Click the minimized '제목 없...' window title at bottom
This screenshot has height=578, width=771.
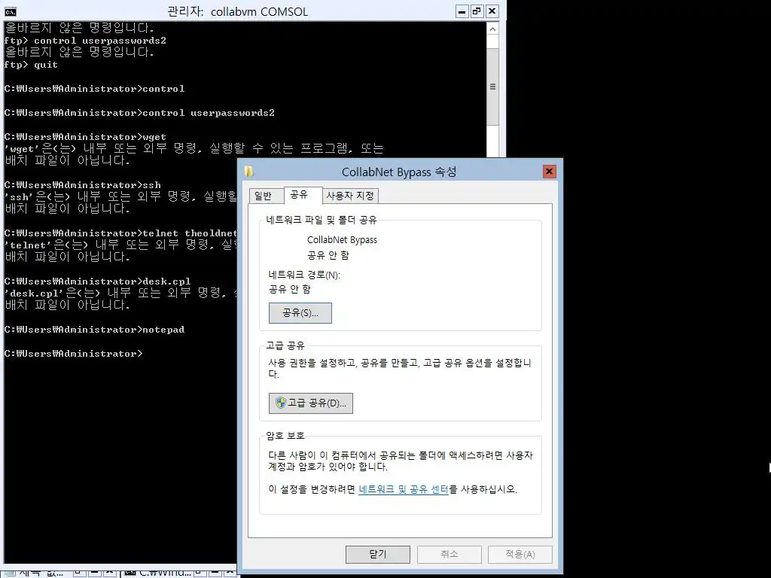click(x=42, y=572)
